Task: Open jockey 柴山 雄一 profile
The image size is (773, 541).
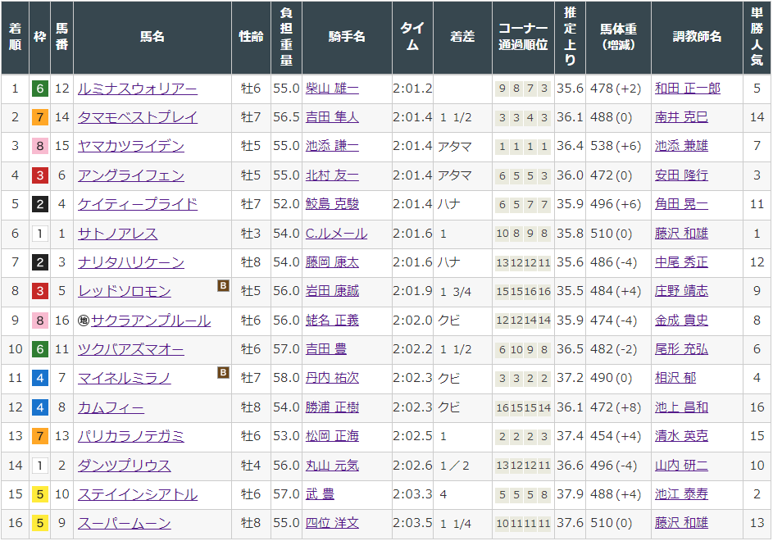Action: point(332,89)
